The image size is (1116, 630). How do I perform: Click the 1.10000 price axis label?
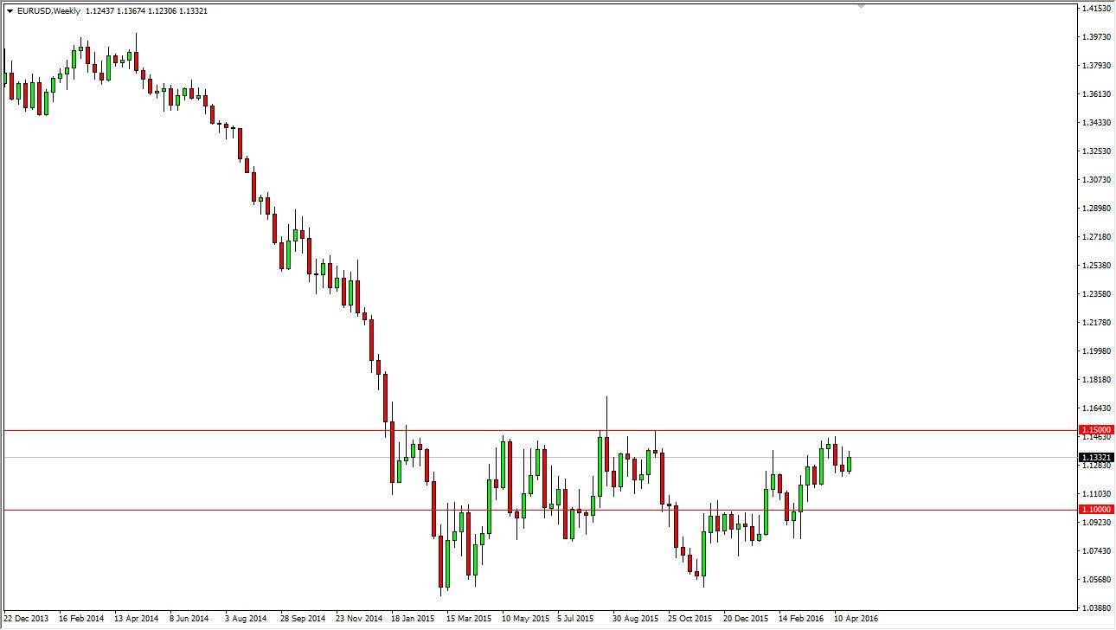[1095, 510]
